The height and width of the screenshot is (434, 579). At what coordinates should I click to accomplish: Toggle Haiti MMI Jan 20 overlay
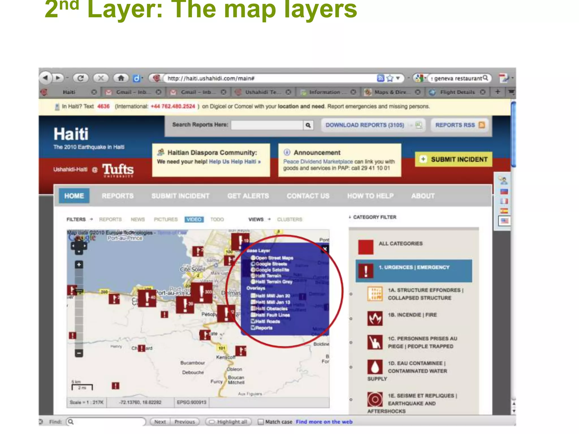coord(253,296)
